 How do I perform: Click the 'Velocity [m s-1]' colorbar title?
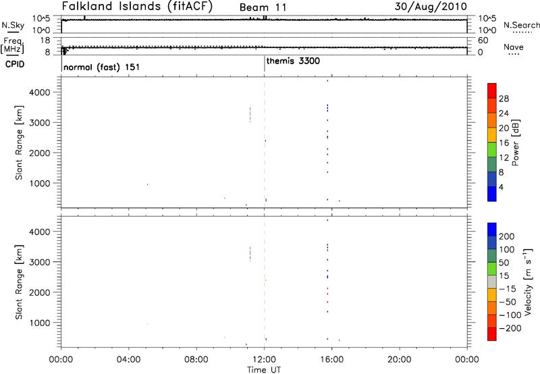pos(528,282)
